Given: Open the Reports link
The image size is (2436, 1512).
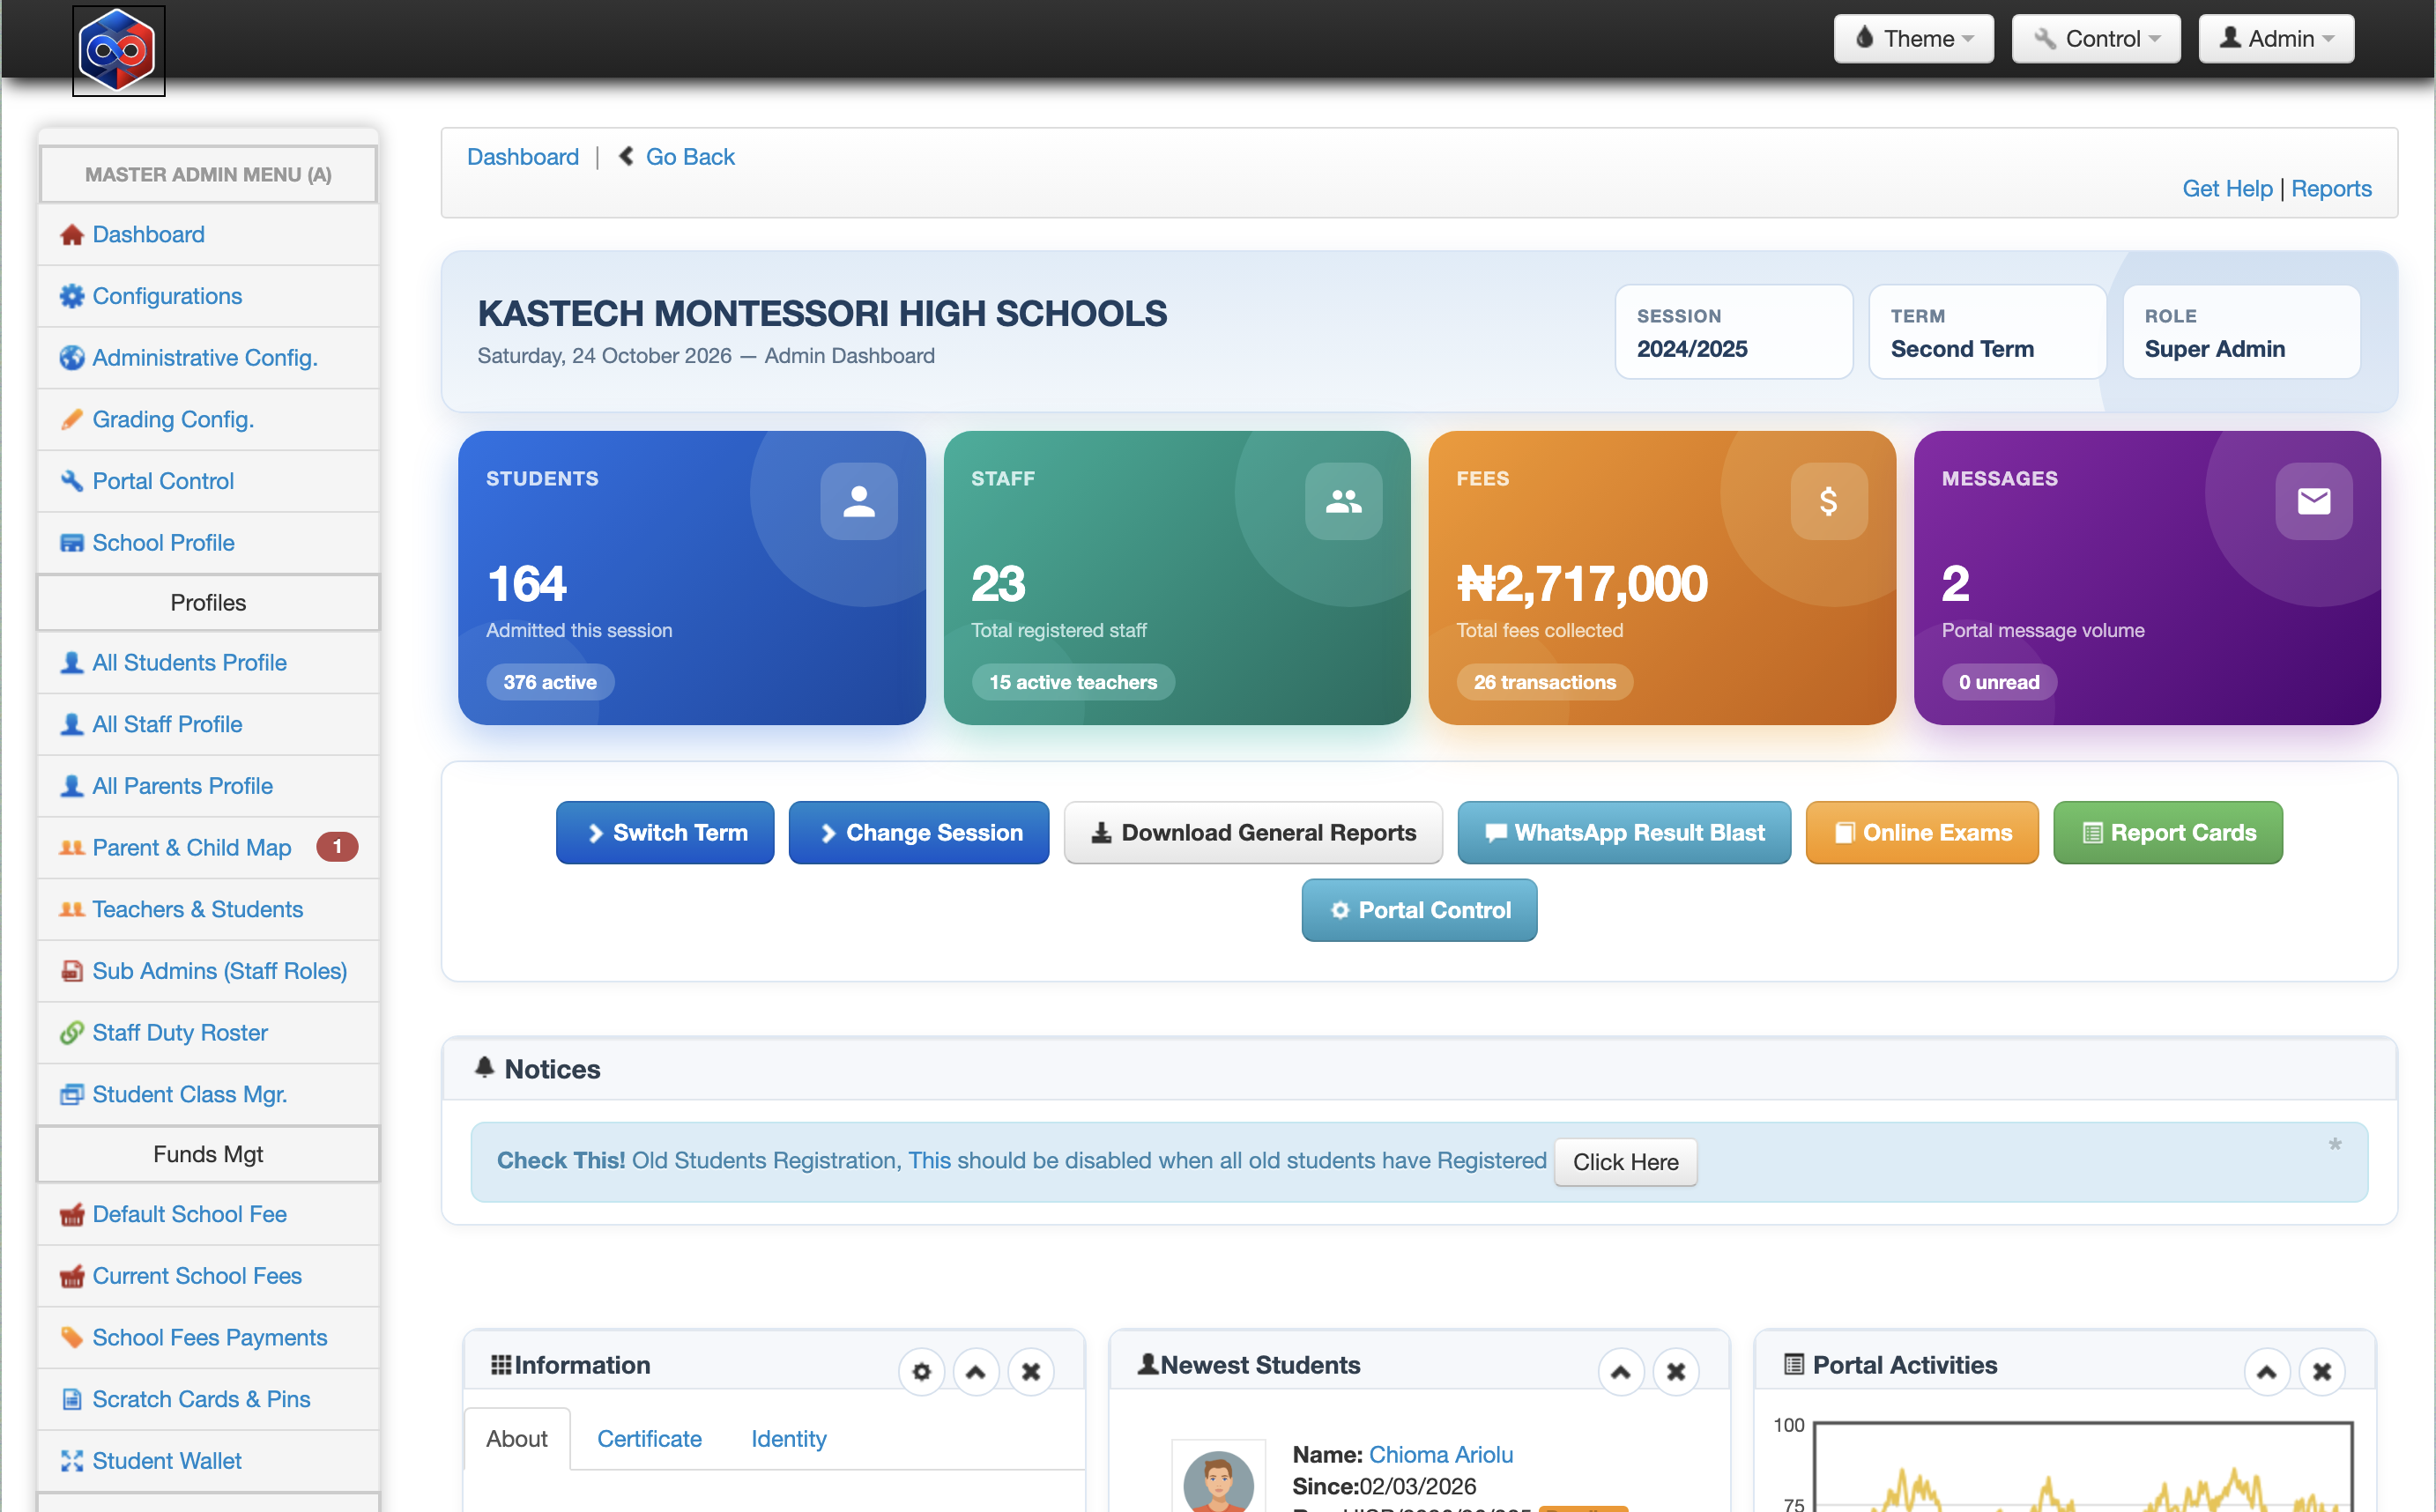Looking at the screenshot, I should click(2331, 189).
